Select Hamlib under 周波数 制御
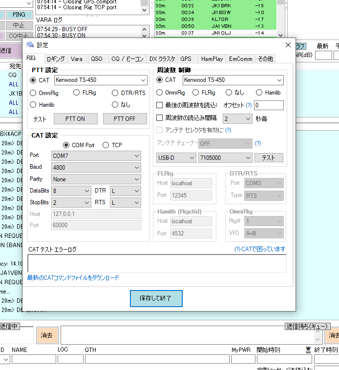The image size is (339, 370). [259, 93]
